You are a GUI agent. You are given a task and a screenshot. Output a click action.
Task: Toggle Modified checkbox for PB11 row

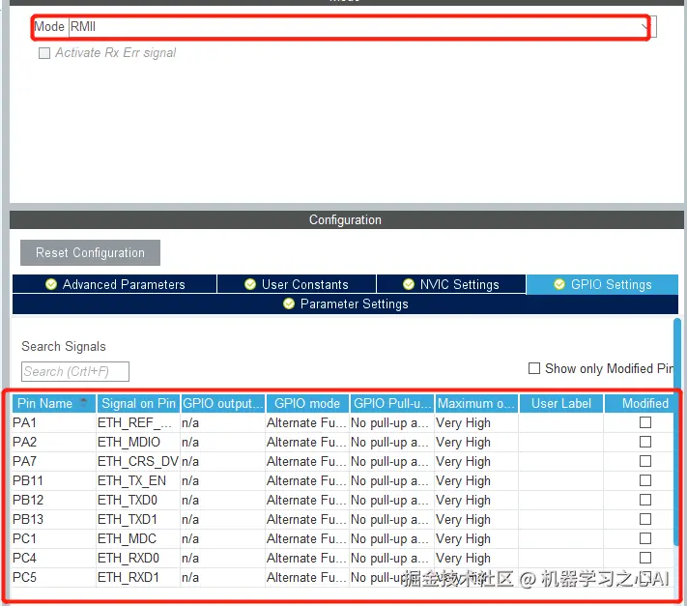coord(644,480)
